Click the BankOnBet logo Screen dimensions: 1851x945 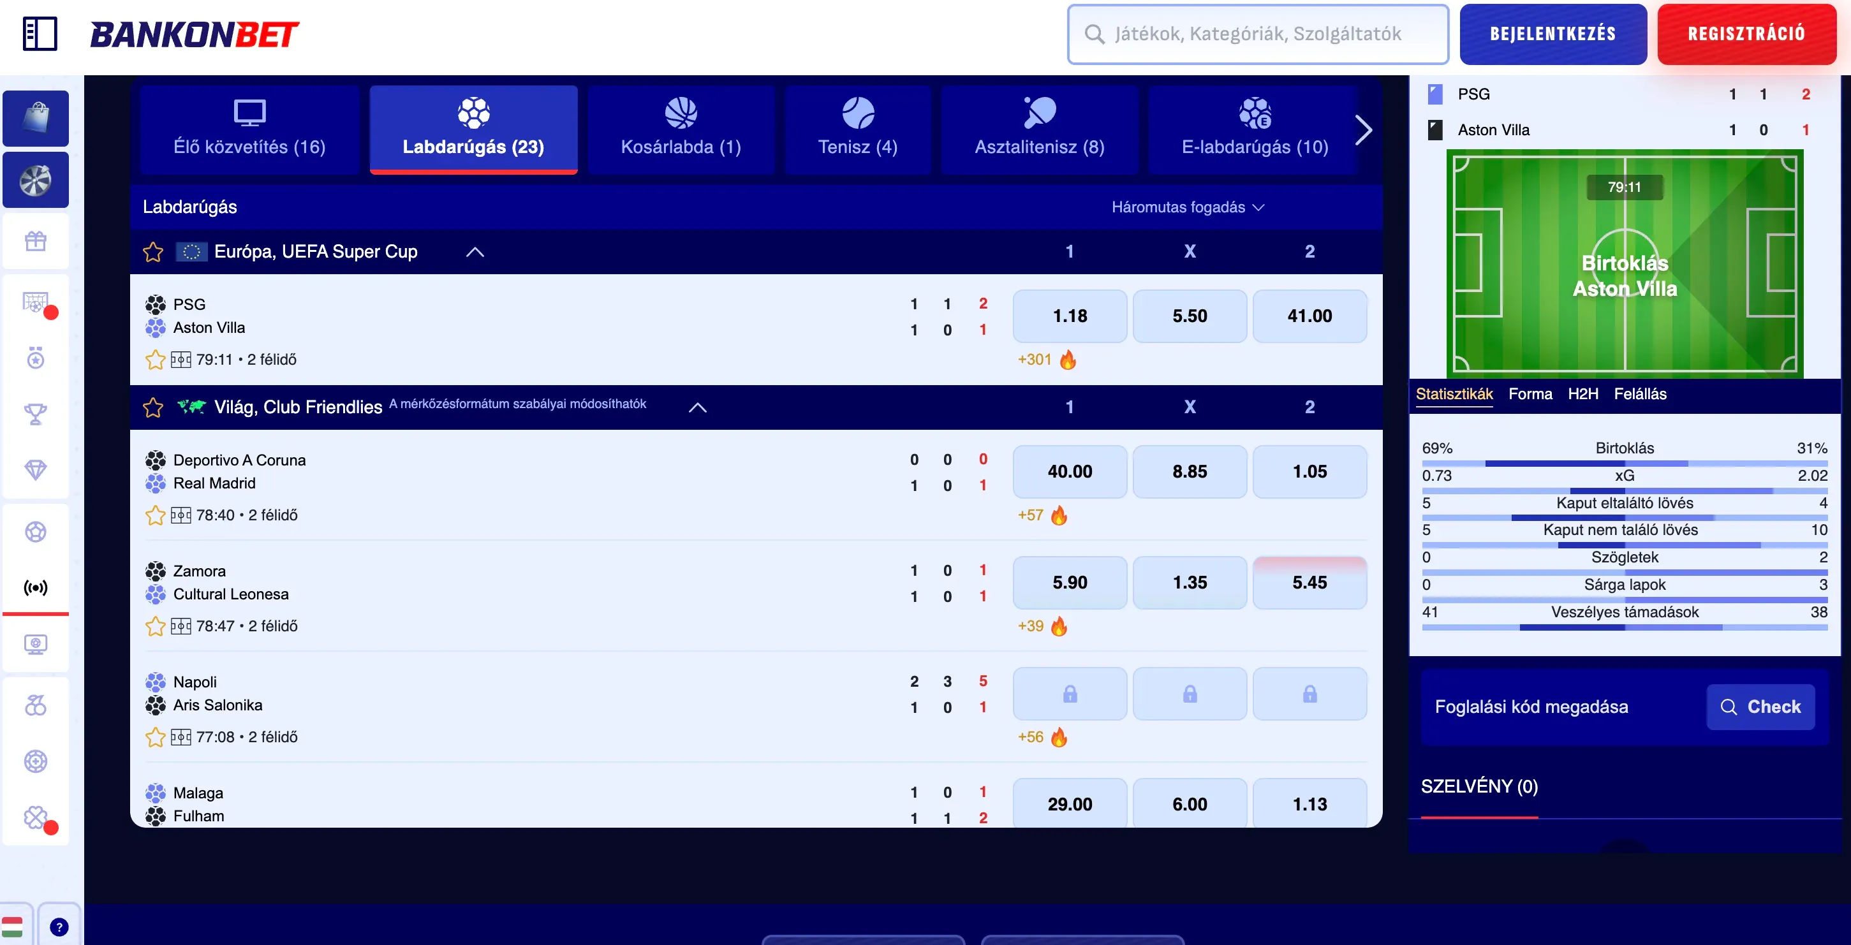click(x=194, y=34)
